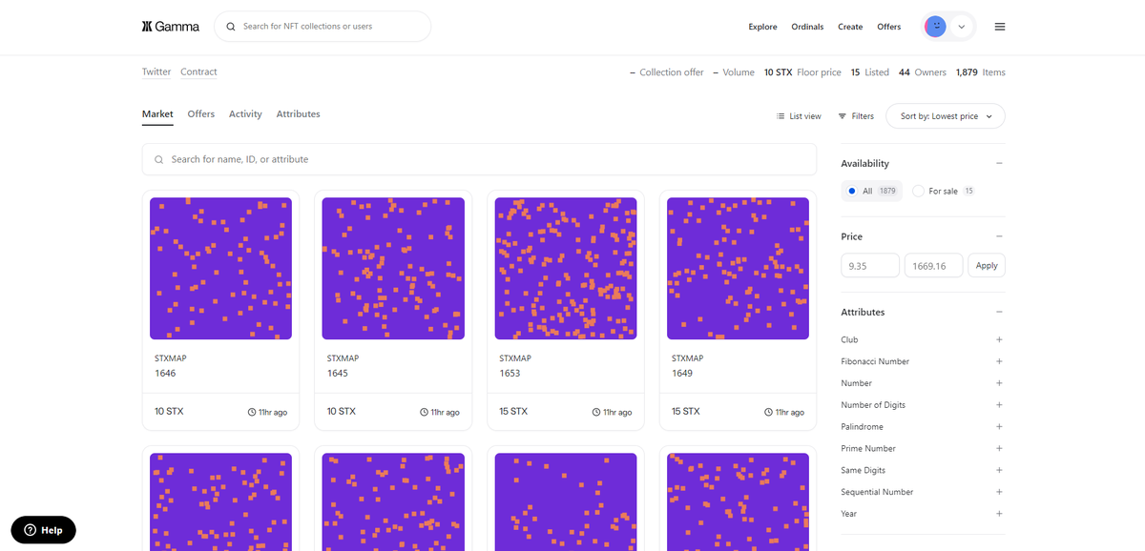Open the Filters control
The image size is (1145, 551).
pyautogui.click(x=856, y=116)
